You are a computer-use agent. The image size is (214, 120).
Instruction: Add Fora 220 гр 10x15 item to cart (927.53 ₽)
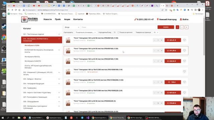pyautogui.click(x=173, y=93)
